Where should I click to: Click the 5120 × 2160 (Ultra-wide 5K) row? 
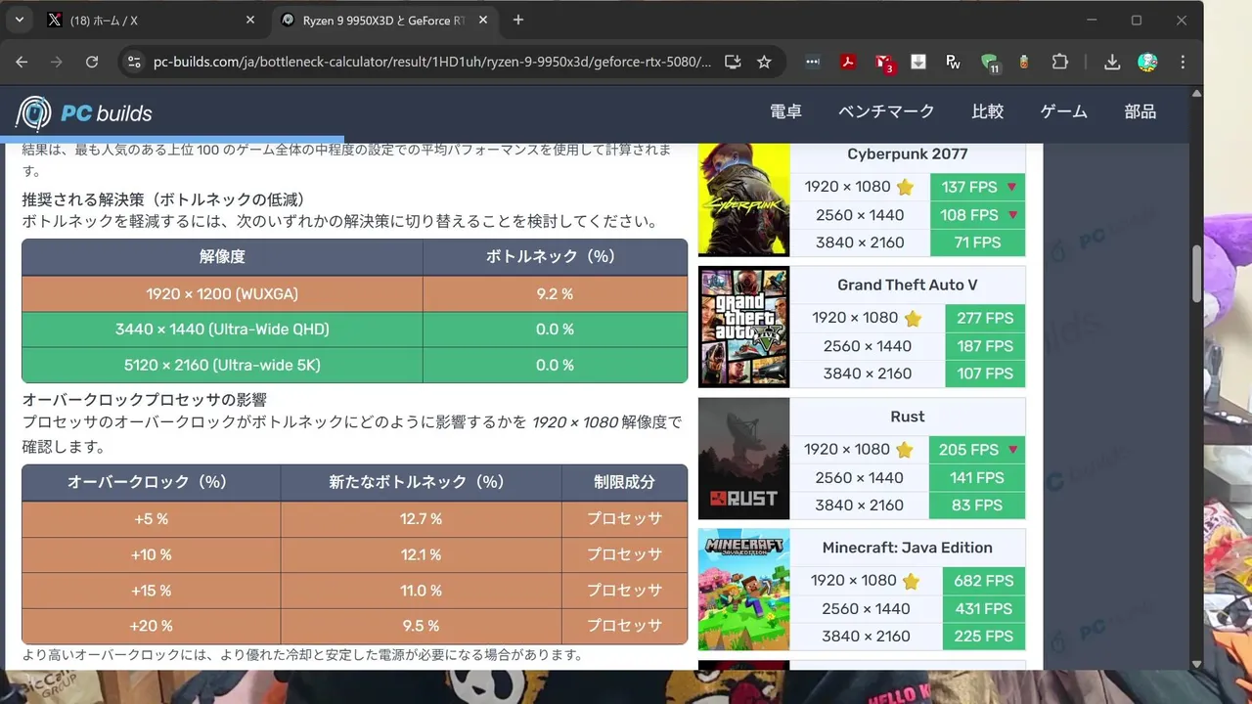pyautogui.click(x=355, y=365)
